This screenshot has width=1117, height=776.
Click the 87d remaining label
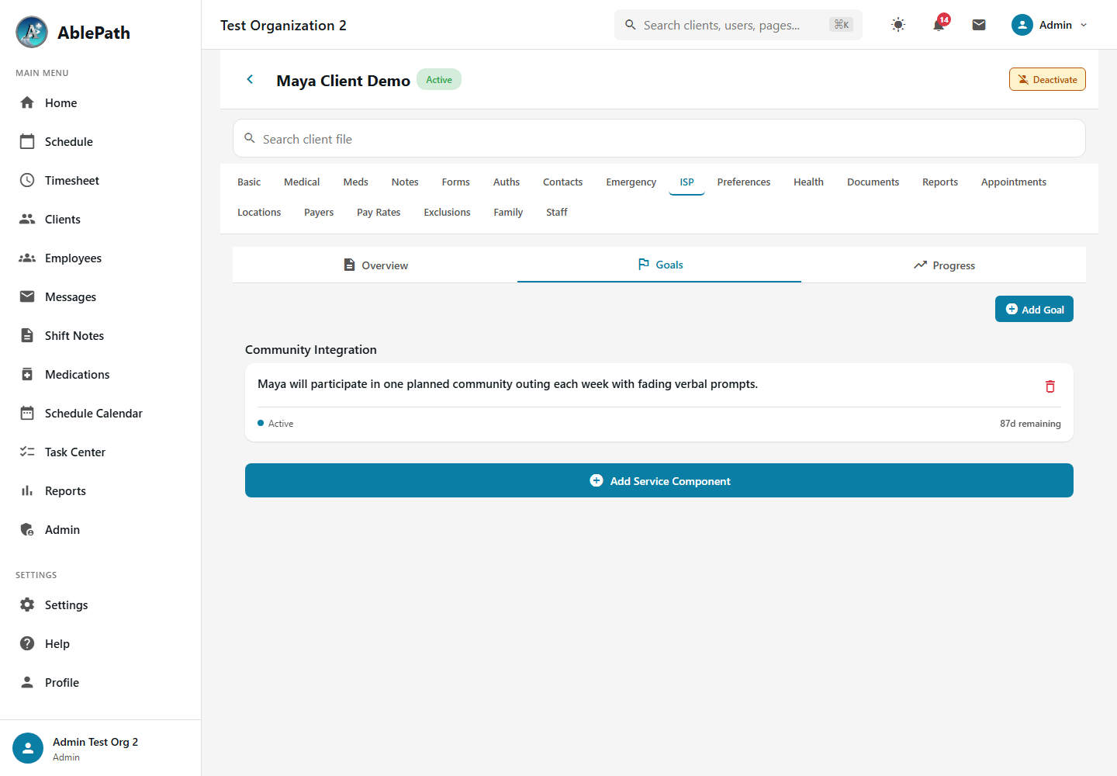[x=1030, y=424]
